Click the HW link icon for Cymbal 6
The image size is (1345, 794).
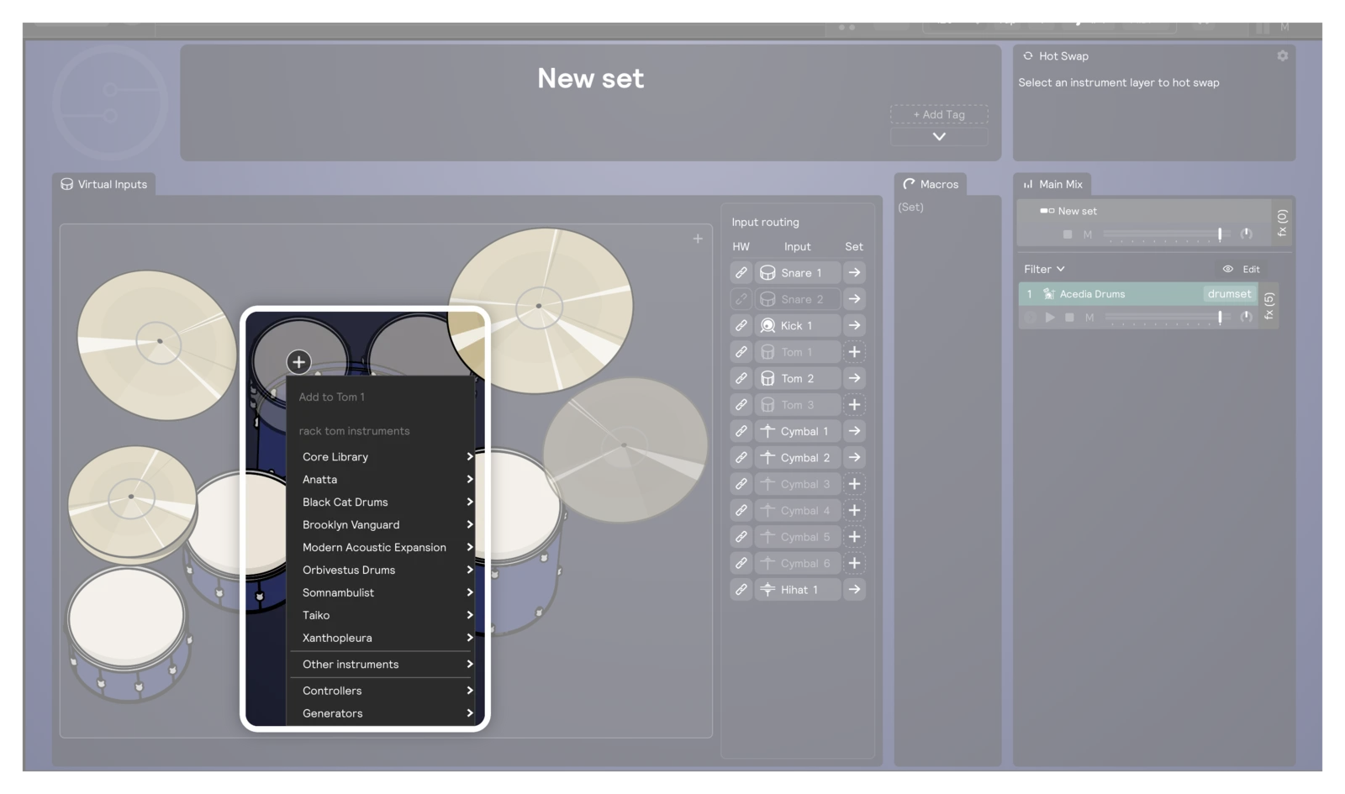(741, 564)
